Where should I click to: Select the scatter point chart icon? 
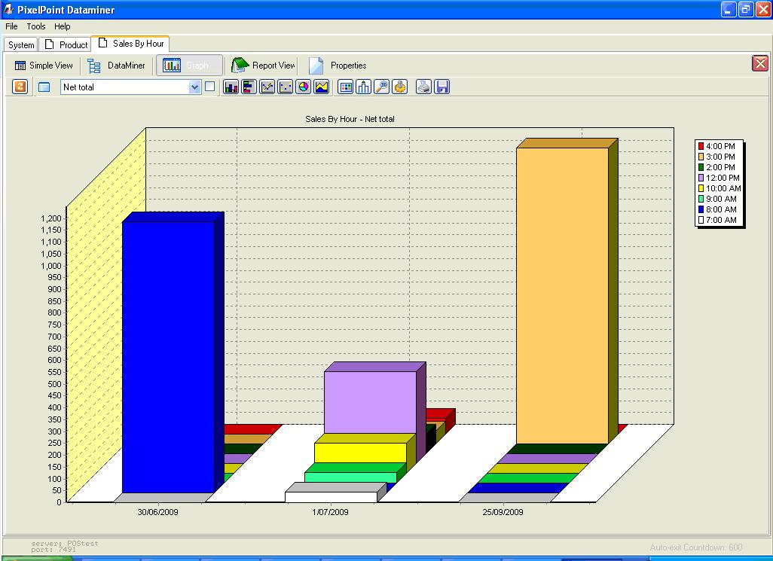pos(285,87)
